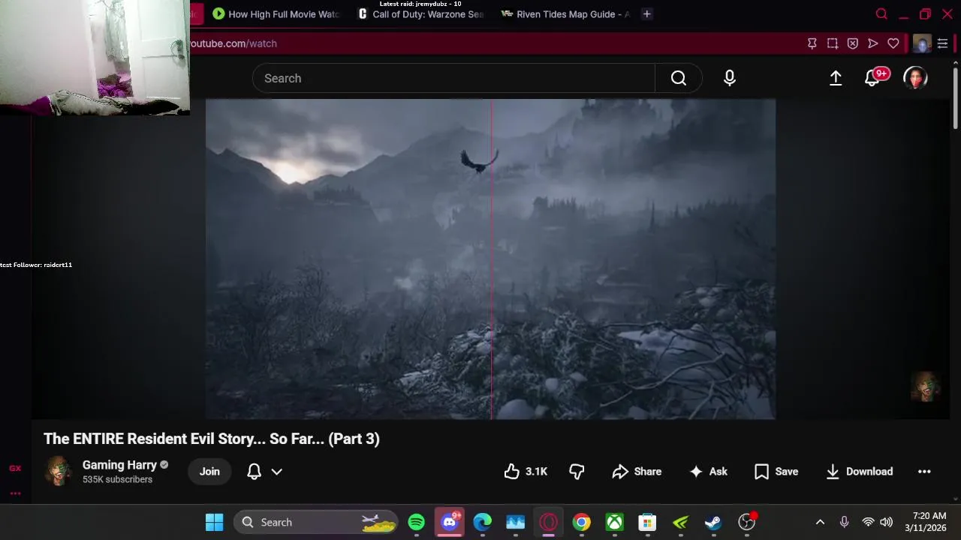The height and width of the screenshot is (540, 961).
Task: Open Opera GX taskbar icon
Action: point(549,522)
